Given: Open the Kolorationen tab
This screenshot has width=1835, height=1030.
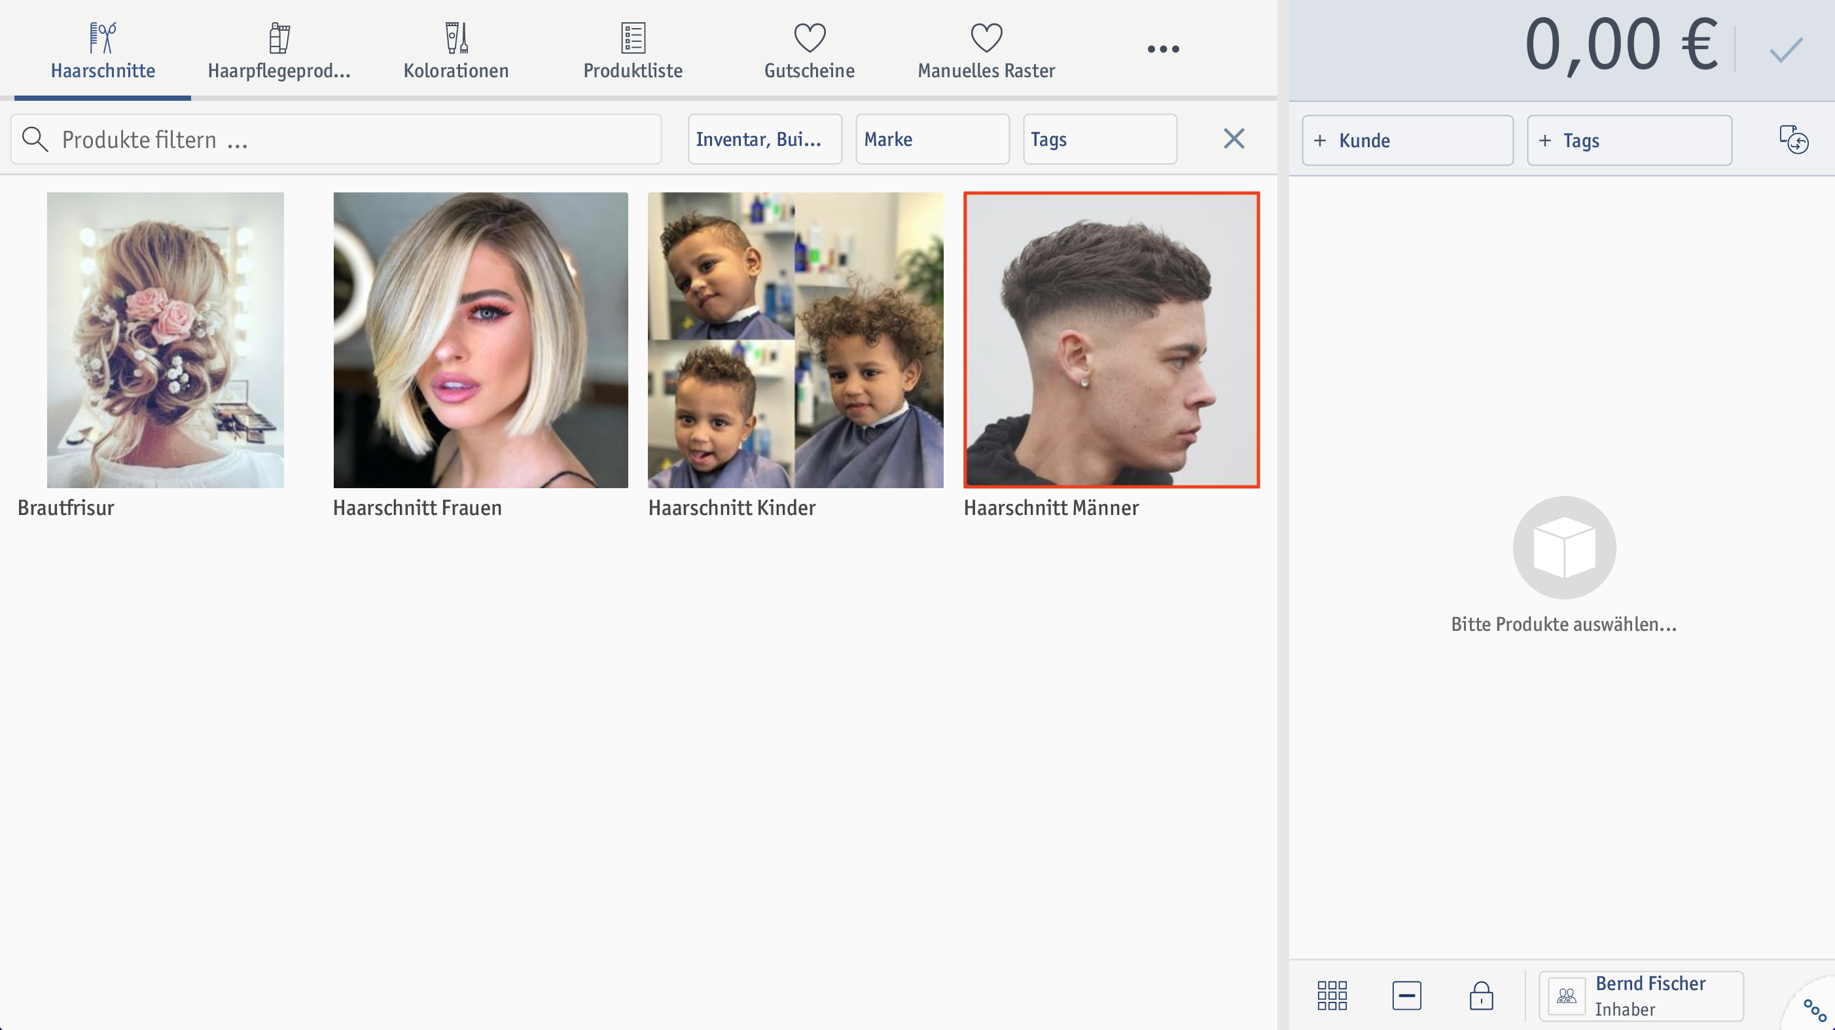Looking at the screenshot, I should click(456, 50).
